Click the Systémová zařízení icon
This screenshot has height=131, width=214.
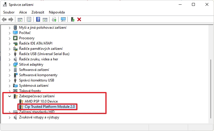coord(15,86)
